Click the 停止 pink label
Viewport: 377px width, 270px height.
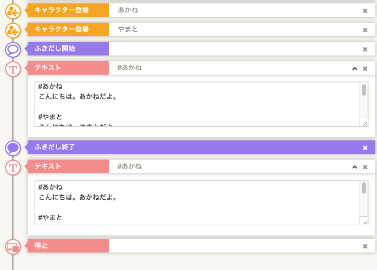point(68,246)
